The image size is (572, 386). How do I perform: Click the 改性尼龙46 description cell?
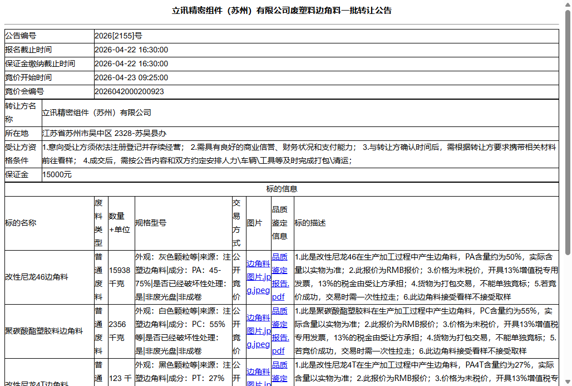pyautogui.click(x=426, y=277)
